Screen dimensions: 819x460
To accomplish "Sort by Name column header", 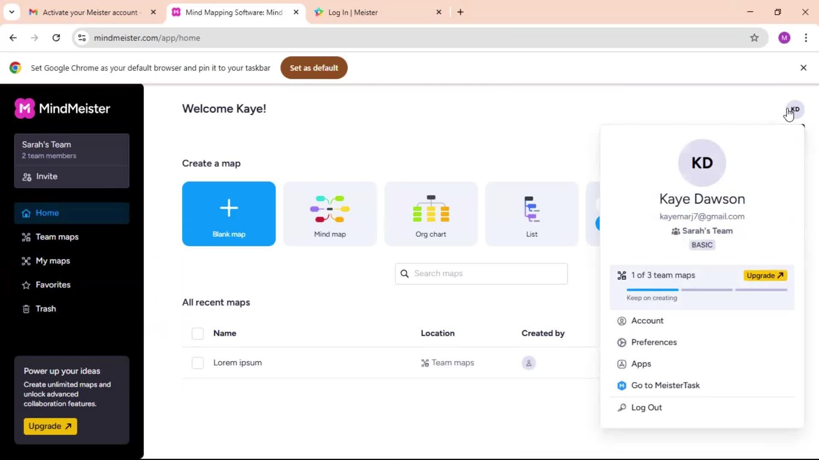I will tap(225, 333).
